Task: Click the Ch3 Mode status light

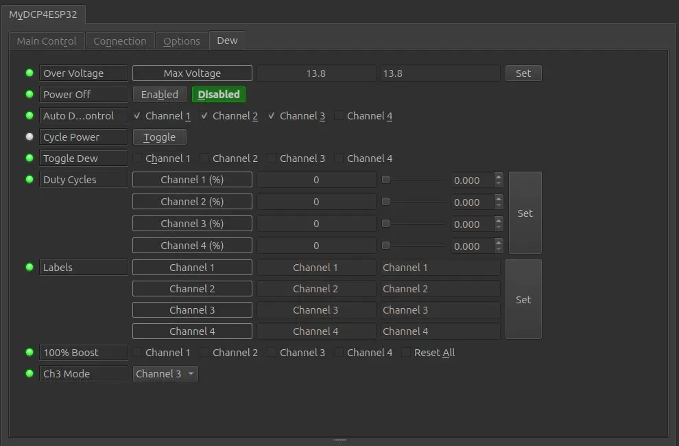Action: (x=29, y=373)
